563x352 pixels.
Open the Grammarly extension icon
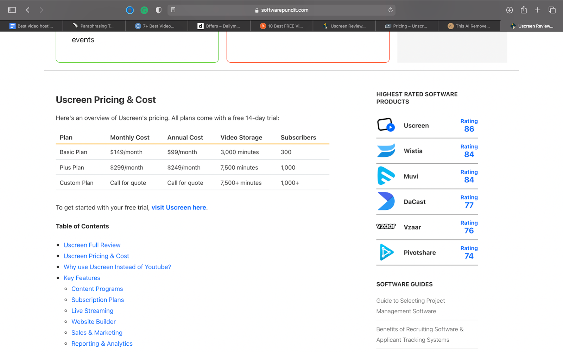point(144,10)
